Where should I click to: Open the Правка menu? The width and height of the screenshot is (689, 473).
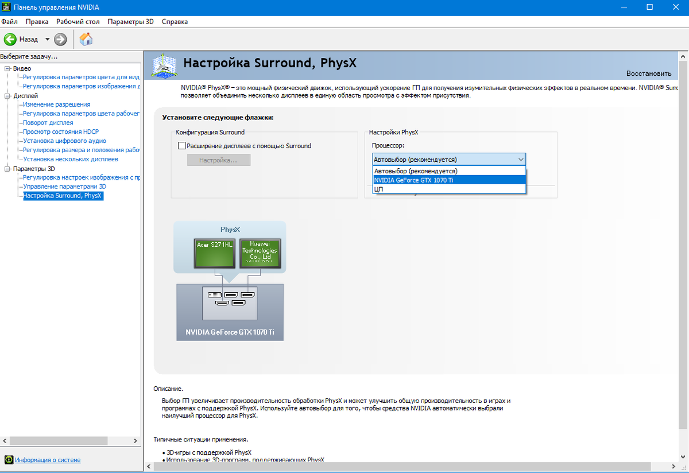click(x=37, y=22)
